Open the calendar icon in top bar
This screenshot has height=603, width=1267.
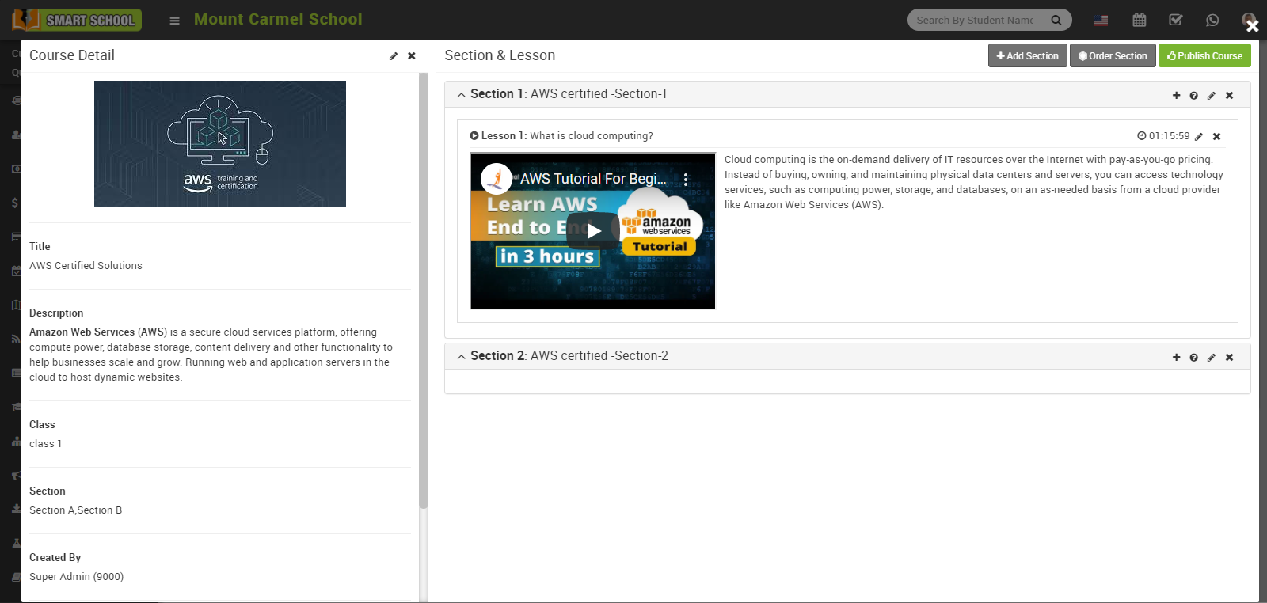point(1139,21)
